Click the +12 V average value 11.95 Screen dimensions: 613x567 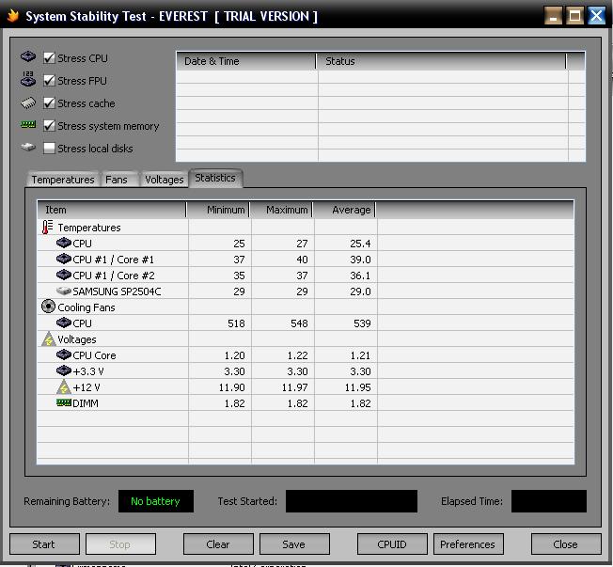click(357, 387)
